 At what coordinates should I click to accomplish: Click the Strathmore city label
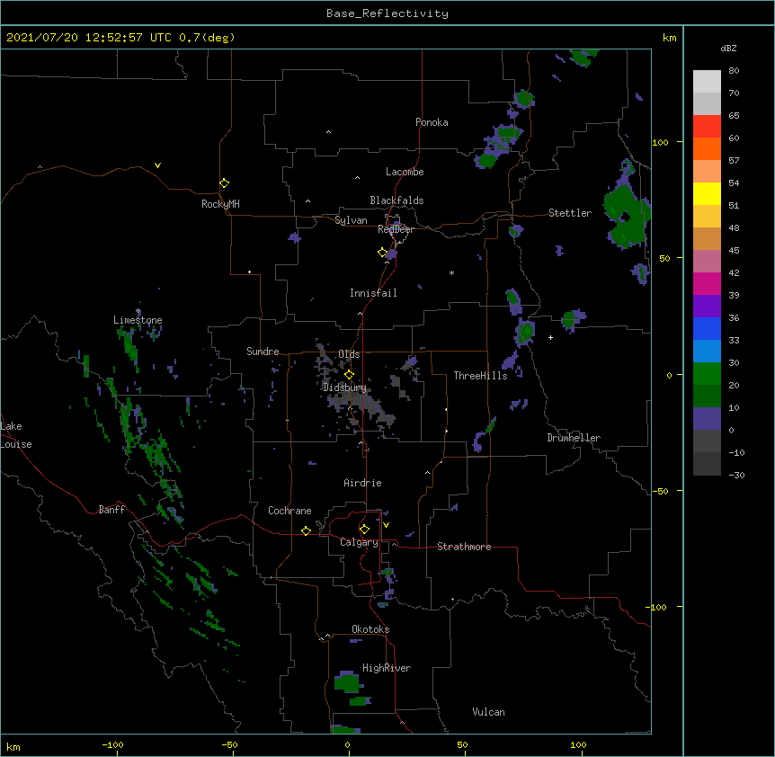pos(464,547)
